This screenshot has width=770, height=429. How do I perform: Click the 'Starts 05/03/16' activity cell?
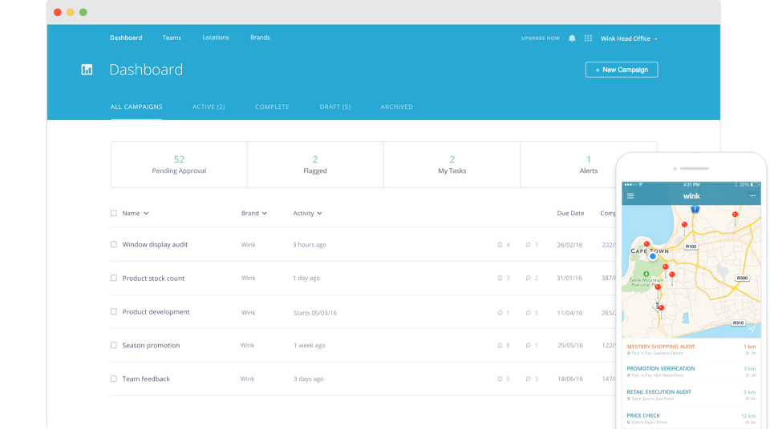315,313
